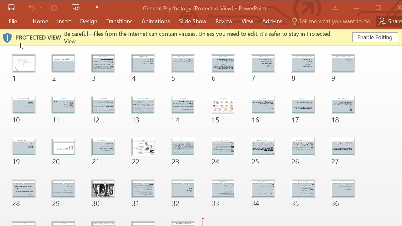Select slide 24 thumbnail
The image size is (402, 226).
click(223, 147)
